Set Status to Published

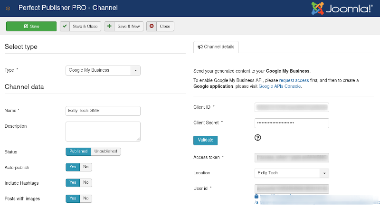click(78, 151)
